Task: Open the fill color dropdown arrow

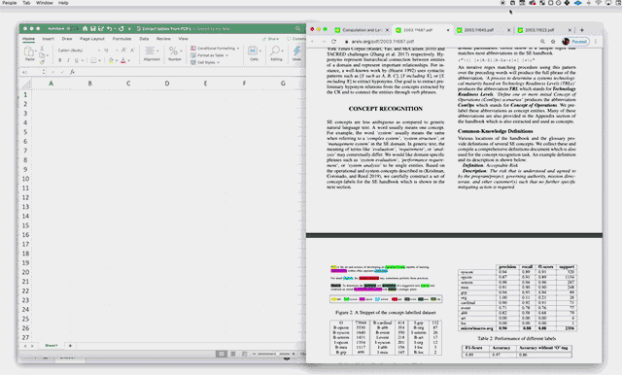Action: pos(117,60)
